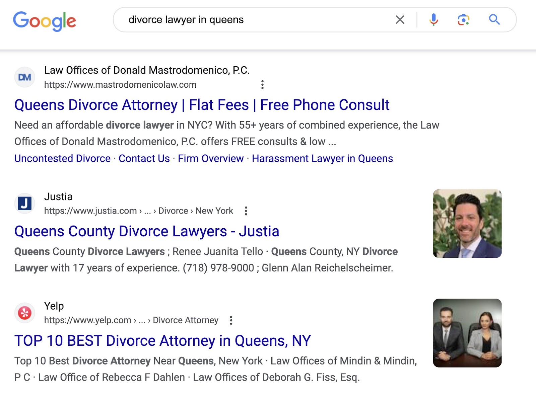Image resolution: width=536 pixels, height=402 pixels.
Task: Click the Justia favicon icon
Action: click(25, 204)
